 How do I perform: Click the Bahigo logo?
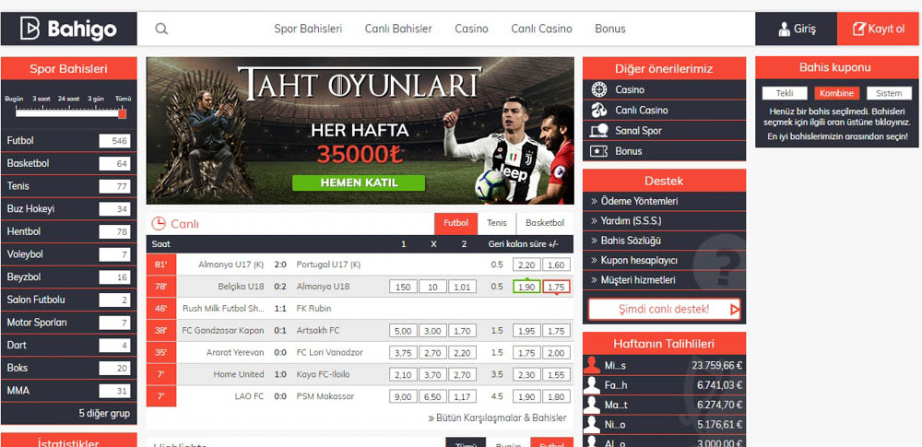tap(68, 29)
